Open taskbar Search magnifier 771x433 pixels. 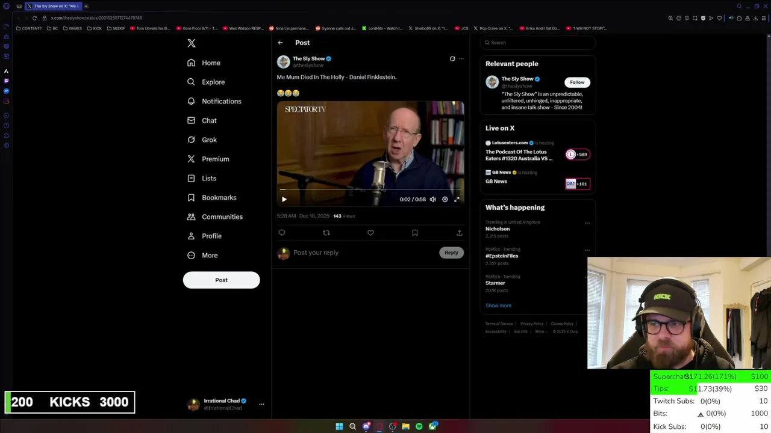click(352, 426)
